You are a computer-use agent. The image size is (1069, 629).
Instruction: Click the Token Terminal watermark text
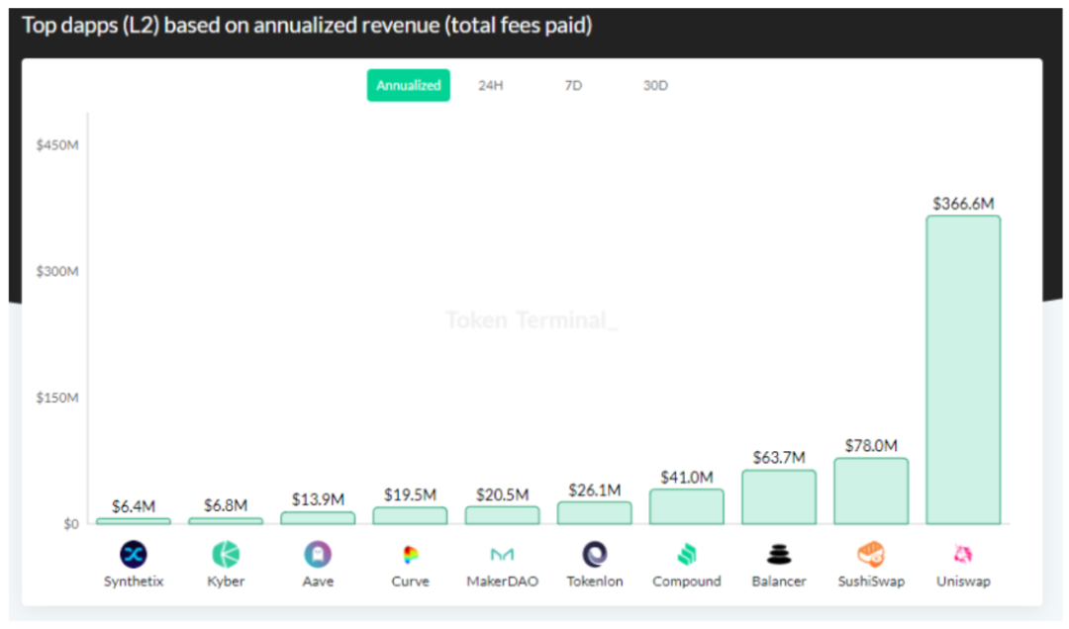[532, 320]
